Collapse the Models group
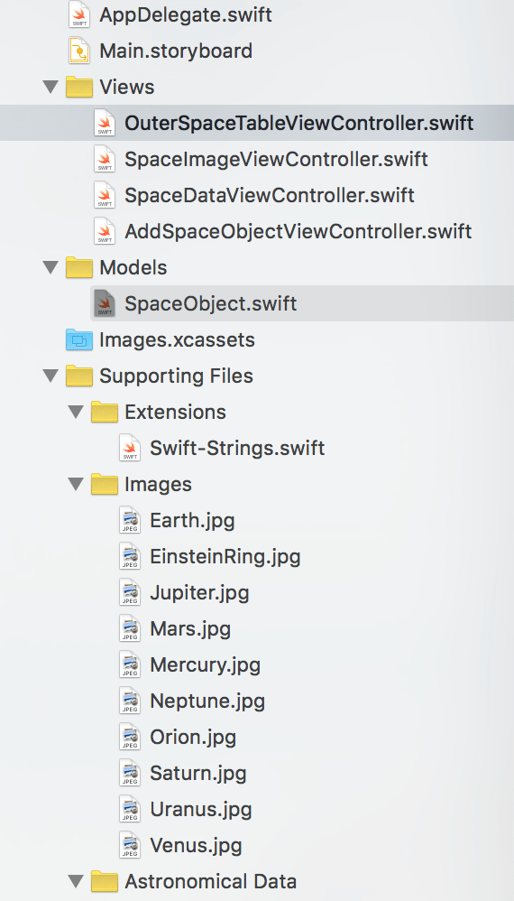Viewport: 514px width, 901px height. 50,268
